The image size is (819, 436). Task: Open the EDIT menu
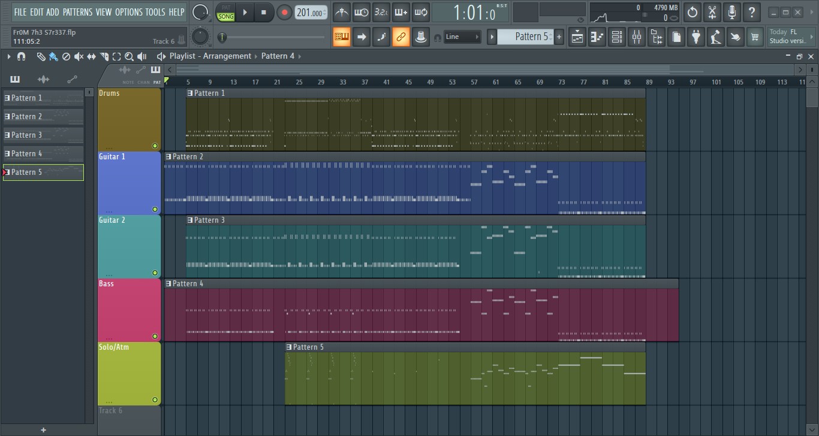[37, 12]
